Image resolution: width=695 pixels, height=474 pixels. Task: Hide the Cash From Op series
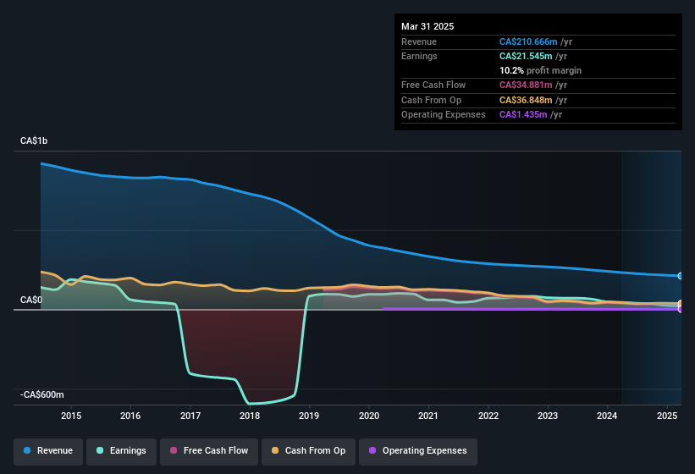pyautogui.click(x=308, y=452)
